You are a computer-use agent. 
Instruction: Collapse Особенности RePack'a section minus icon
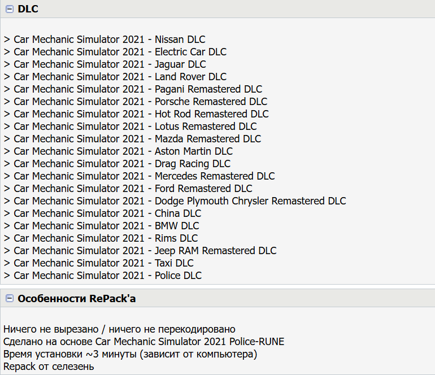[10, 298]
